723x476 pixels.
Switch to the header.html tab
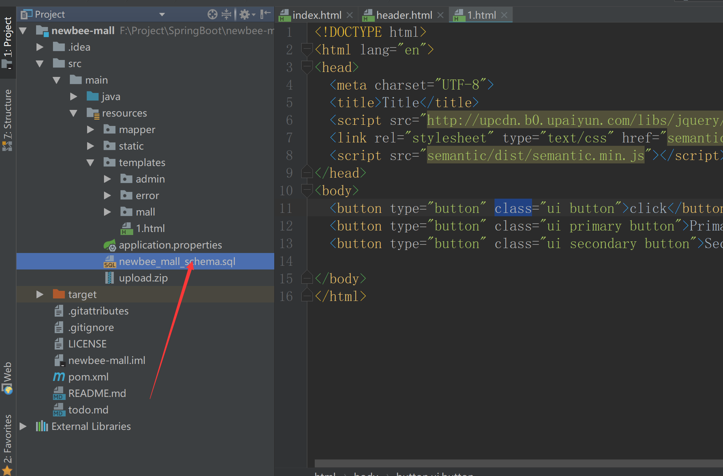(x=404, y=15)
